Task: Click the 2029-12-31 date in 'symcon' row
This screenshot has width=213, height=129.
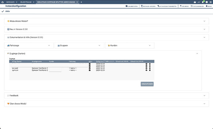Action: [x=100, y=70]
